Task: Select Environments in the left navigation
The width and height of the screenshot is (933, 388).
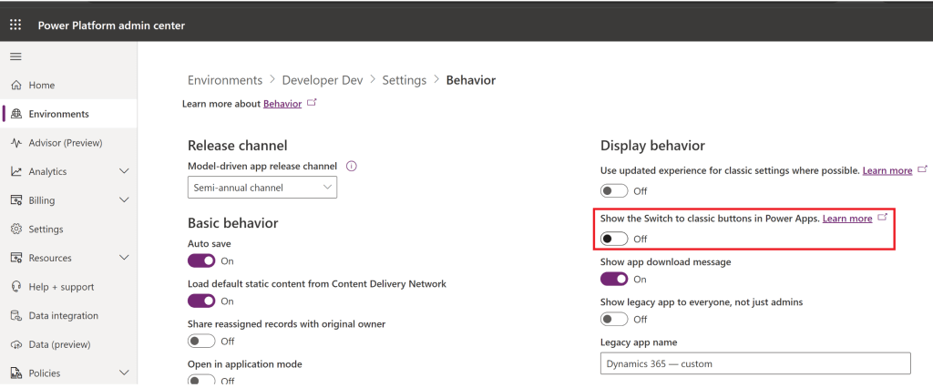Action: [58, 114]
